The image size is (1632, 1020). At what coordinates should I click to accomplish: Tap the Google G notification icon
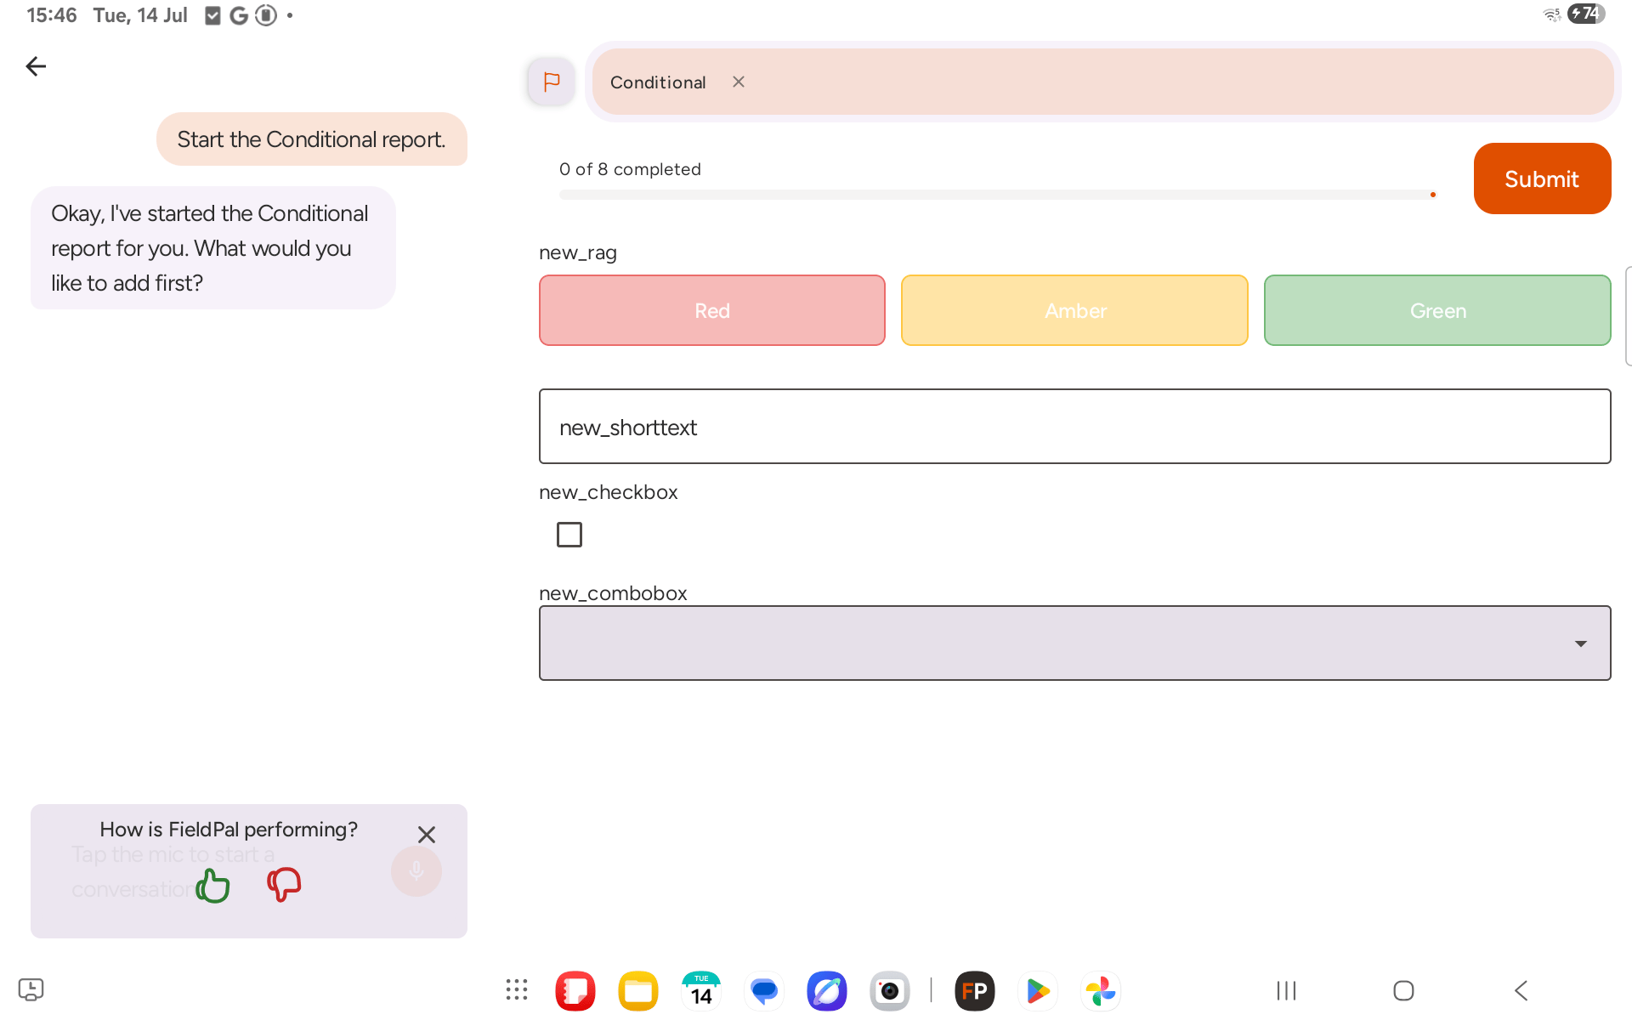[239, 15]
